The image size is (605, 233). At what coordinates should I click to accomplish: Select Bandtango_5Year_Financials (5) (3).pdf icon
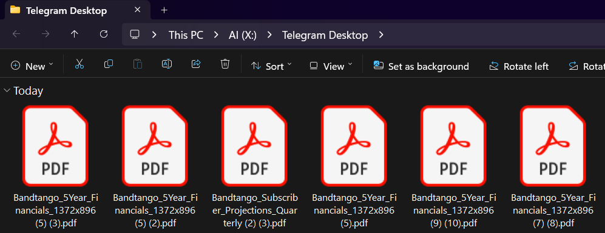(56, 146)
